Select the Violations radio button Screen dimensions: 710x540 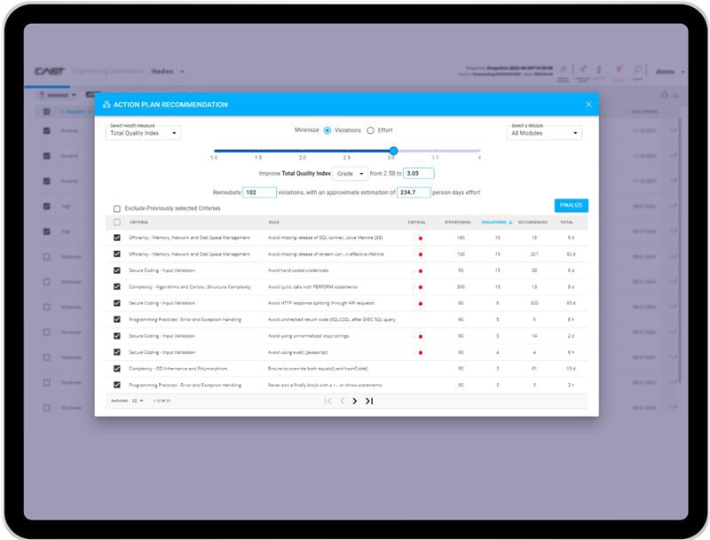[327, 130]
